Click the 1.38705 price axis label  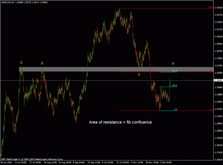pyautogui.click(x=218, y=51)
